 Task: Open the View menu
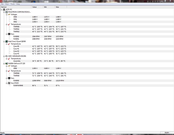[7, 4]
